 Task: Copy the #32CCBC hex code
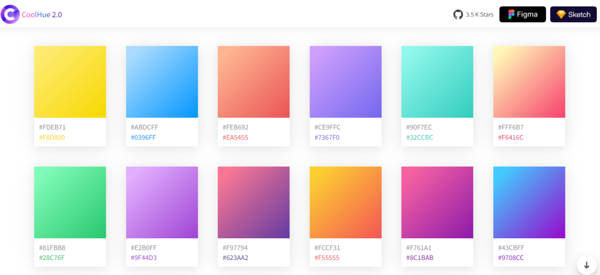tap(420, 137)
